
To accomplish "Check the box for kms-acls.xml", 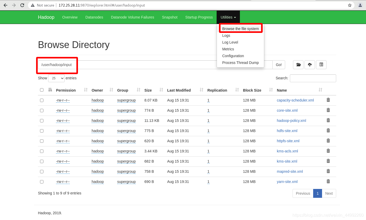I will (42, 151).
